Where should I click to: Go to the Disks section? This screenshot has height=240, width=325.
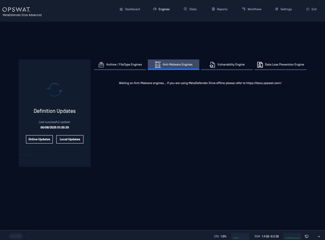[190, 9]
